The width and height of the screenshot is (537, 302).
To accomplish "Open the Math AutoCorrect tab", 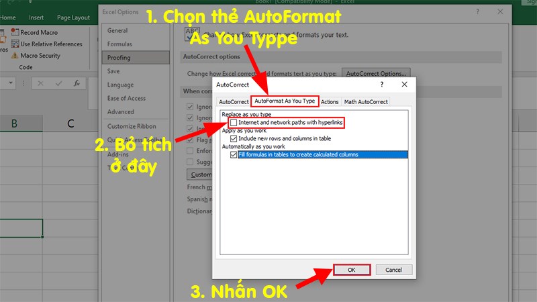I will 366,101.
